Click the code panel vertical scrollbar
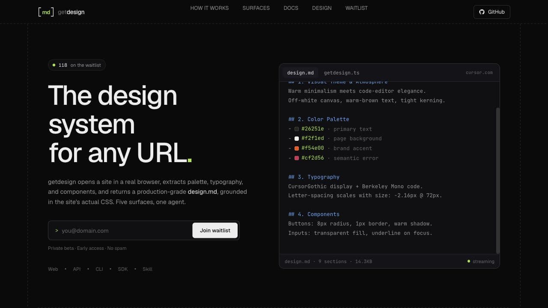Viewport: 548px width, 308px height. tap(498, 181)
